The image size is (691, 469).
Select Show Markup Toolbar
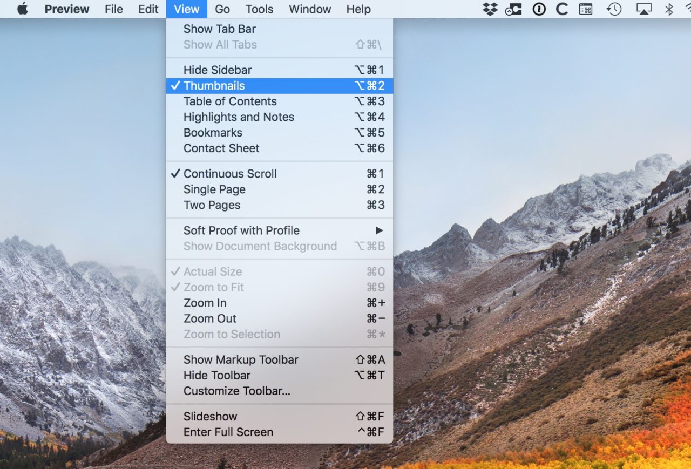click(280, 359)
